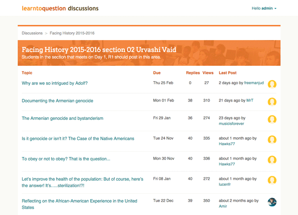Open To obey or not to obey topic

pos(66,159)
